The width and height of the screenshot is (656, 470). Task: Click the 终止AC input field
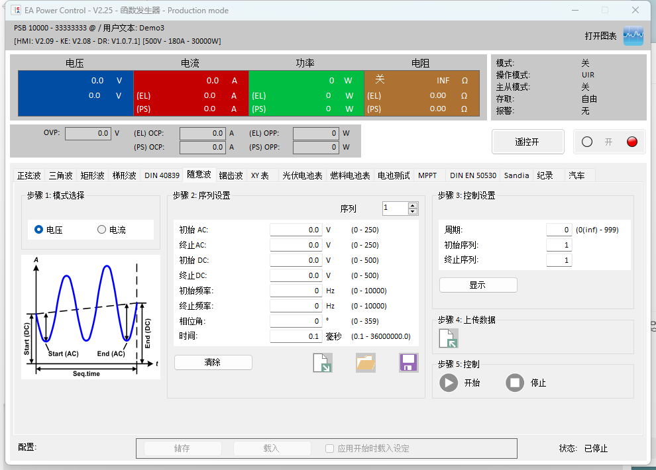click(296, 245)
